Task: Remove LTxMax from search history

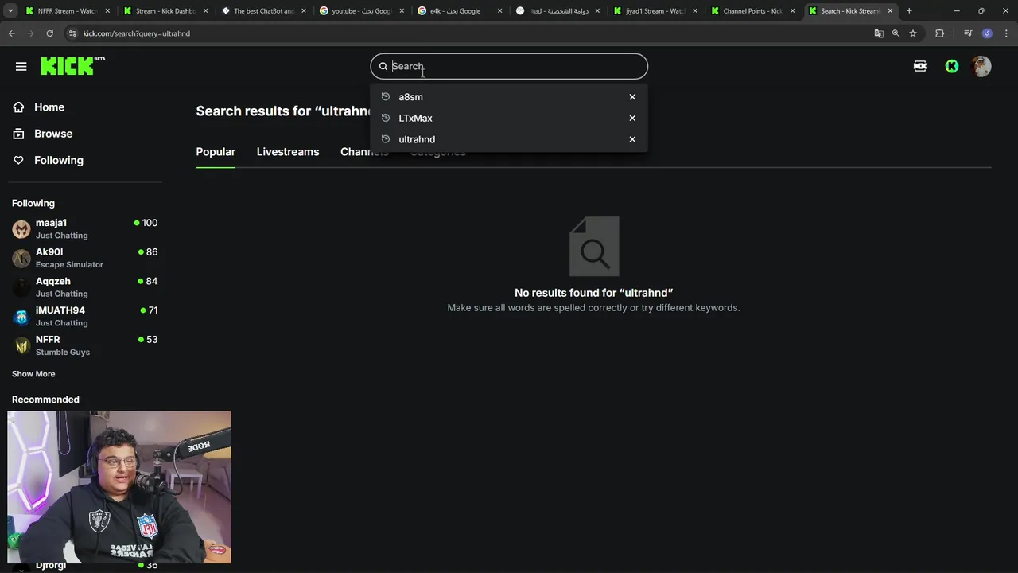Action: [632, 118]
